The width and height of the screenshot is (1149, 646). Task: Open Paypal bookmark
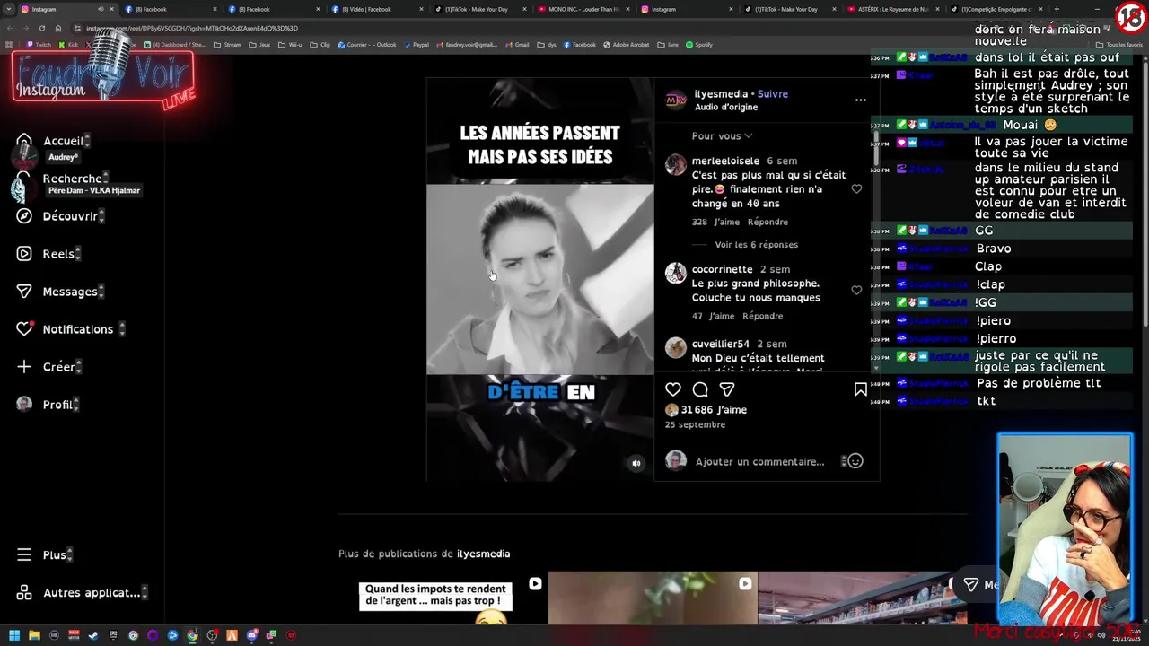pyautogui.click(x=417, y=45)
